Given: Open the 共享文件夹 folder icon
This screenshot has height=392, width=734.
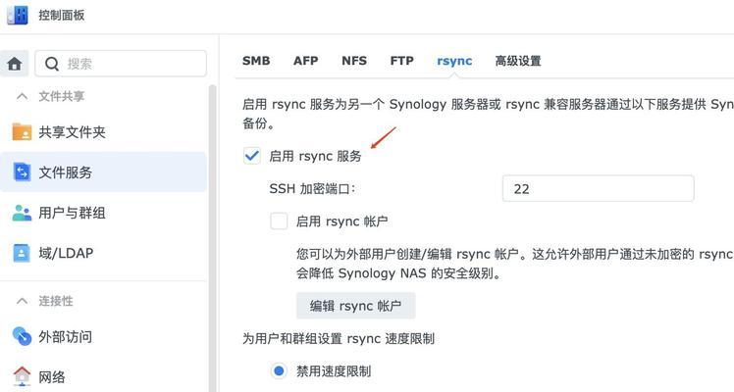Looking at the screenshot, I should [22, 132].
